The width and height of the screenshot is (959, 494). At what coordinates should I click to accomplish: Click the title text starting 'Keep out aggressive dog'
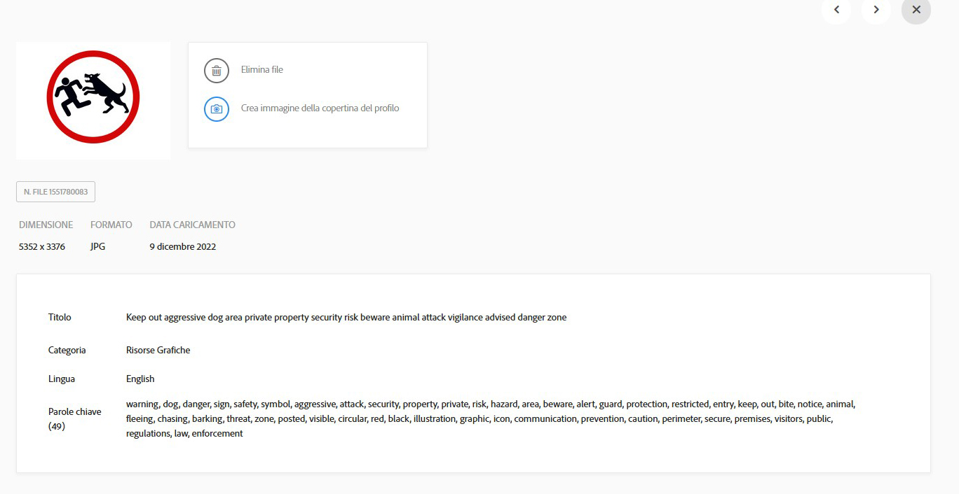[346, 318]
